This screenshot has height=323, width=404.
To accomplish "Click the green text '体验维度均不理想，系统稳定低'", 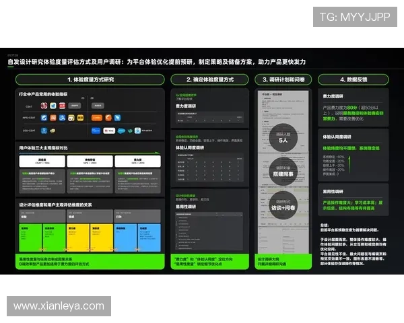I will 351,148.
